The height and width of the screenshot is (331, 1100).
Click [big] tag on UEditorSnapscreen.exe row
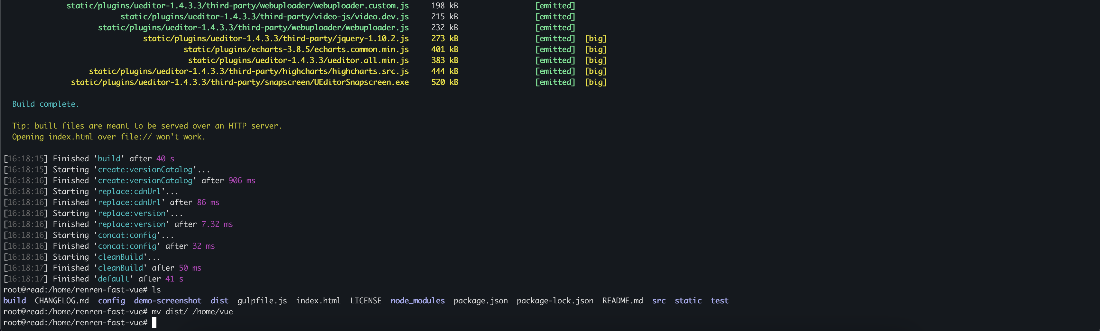coord(596,82)
